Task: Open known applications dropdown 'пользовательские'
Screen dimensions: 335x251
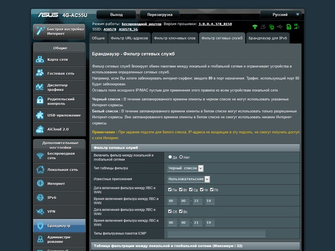Action: click(x=189, y=179)
